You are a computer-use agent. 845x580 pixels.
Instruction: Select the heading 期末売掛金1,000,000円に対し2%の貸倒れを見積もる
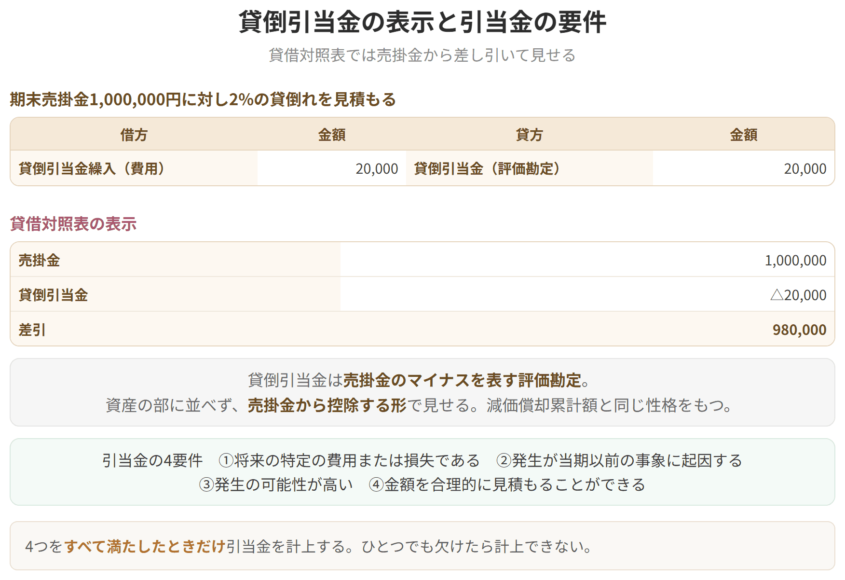[x=203, y=99]
